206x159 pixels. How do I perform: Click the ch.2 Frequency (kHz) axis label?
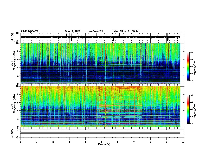click(14, 103)
